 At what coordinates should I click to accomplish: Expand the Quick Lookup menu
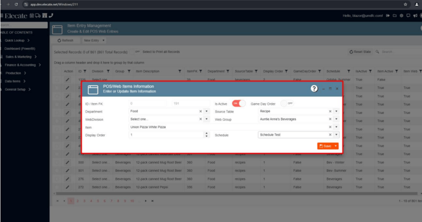pos(17,40)
